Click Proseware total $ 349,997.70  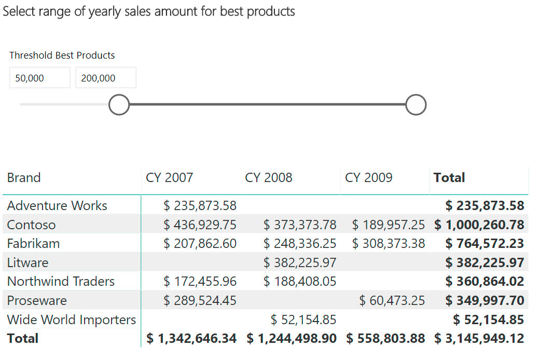485,301
